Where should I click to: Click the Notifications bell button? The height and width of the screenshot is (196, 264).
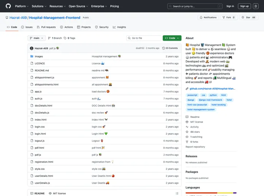pyautogui.click(x=208, y=17)
